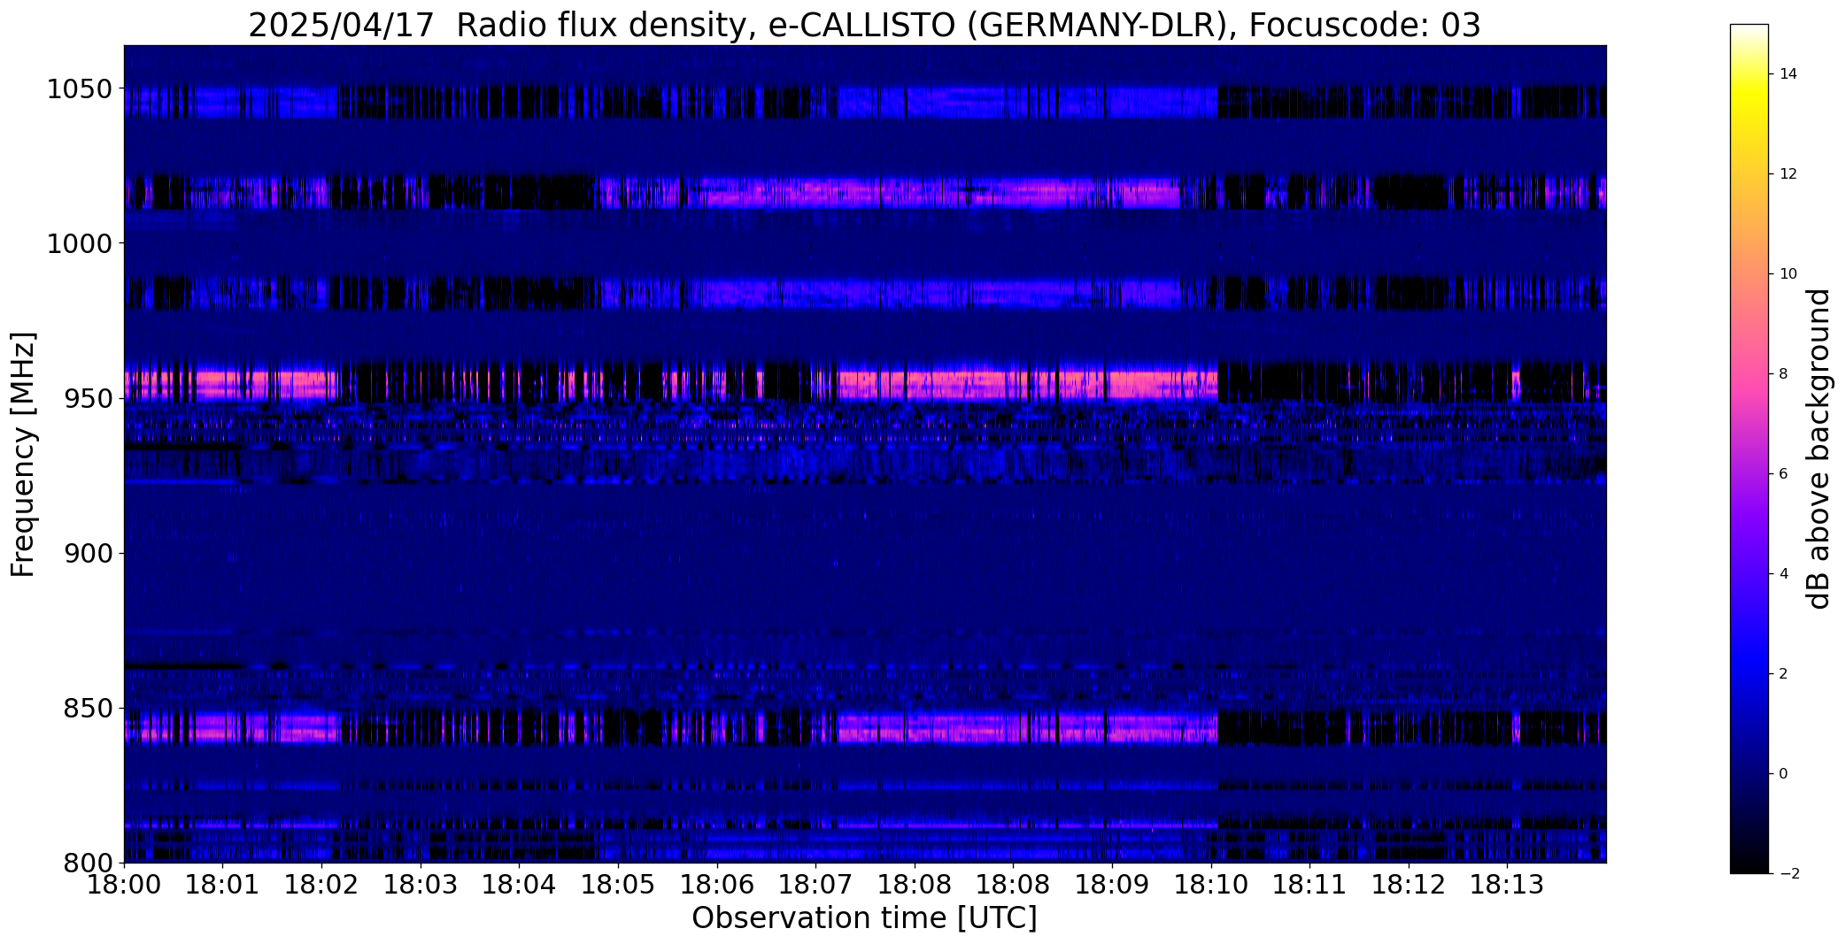Click the 800 frequency tick label
This screenshot has height=944, width=1846.
[x=88, y=863]
